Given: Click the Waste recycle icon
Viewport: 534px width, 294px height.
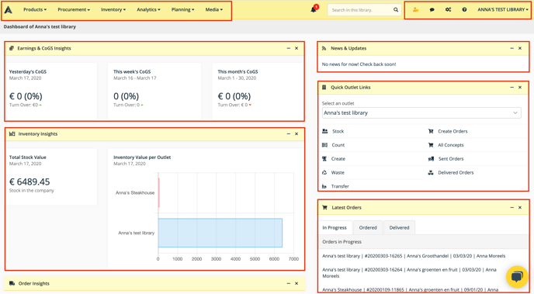Looking at the screenshot, I should tap(324, 172).
